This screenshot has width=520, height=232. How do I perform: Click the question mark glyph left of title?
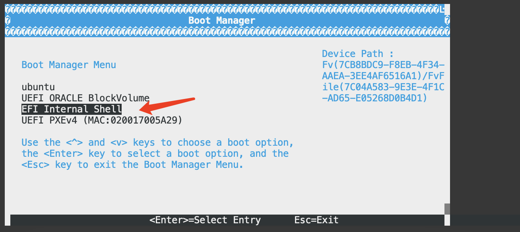[x=8, y=20]
